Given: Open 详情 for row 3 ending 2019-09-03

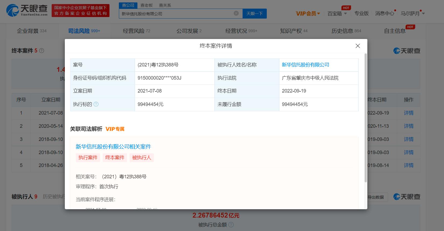Looking at the screenshot, I should (x=409, y=139).
